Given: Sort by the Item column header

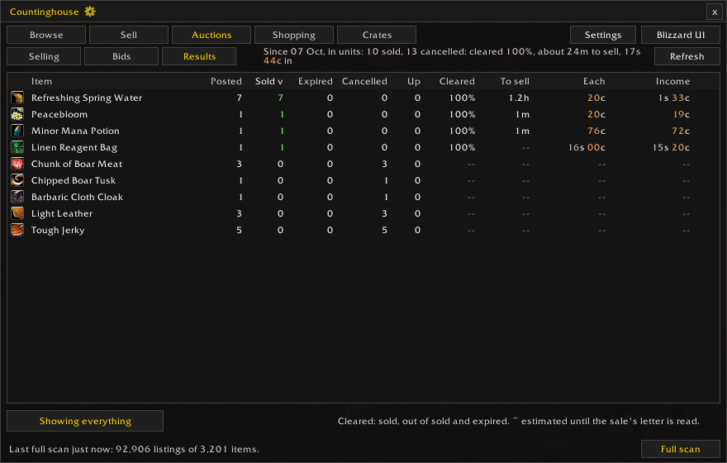Looking at the screenshot, I should click(42, 81).
